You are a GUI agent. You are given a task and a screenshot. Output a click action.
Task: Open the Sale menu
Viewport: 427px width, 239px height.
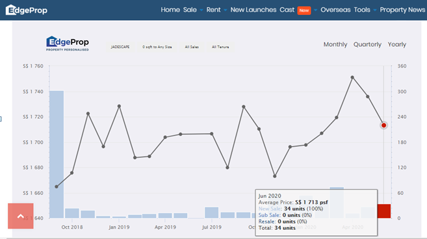pos(190,10)
